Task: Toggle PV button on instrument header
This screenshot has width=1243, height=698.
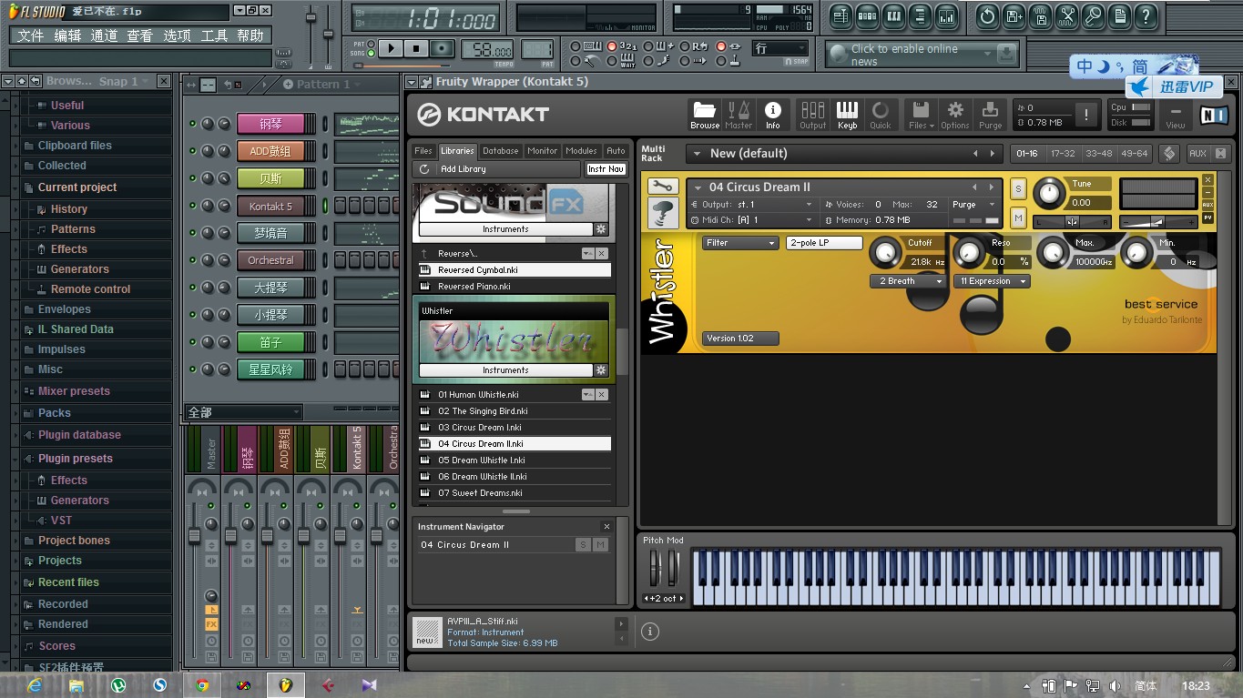Action: coord(1208,217)
